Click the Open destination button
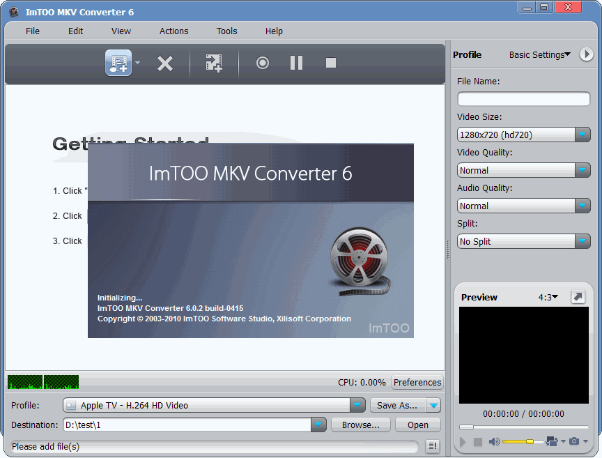 click(x=418, y=425)
